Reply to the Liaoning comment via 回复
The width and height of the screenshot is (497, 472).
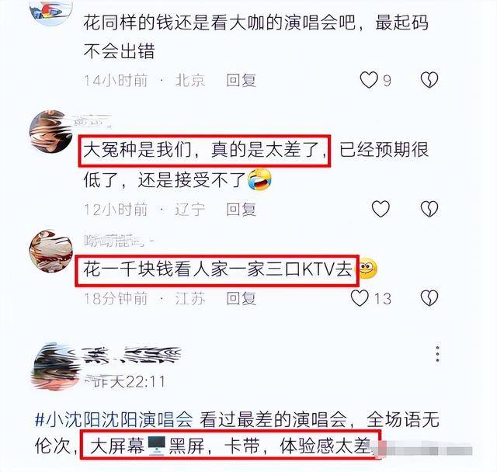tap(241, 209)
